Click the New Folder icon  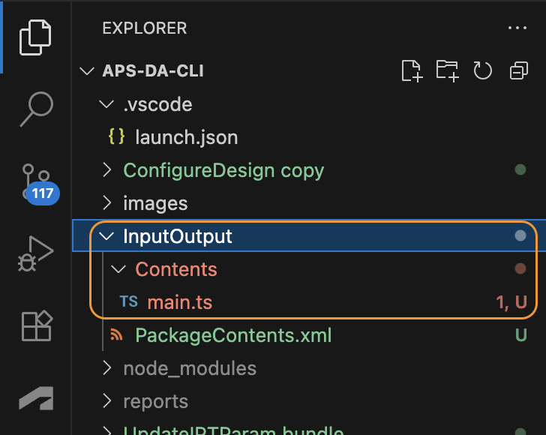(447, 70)
